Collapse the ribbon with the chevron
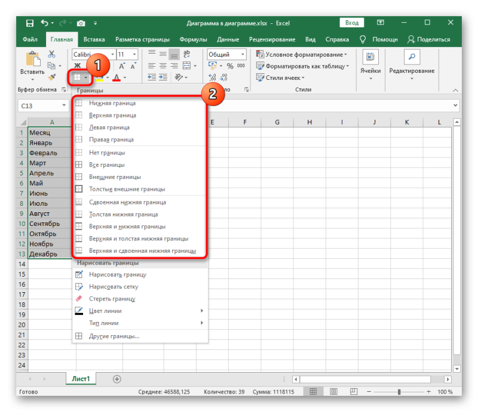Image resolution: width=478 pixels, height=412 pixels. point(455,90)
